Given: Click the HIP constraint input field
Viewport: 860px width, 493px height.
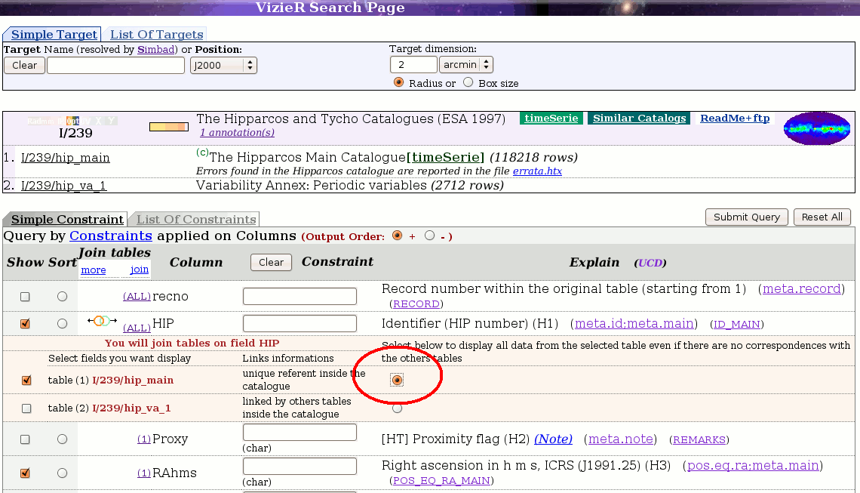Looking at the screenshot, I should tap(299, 324).
